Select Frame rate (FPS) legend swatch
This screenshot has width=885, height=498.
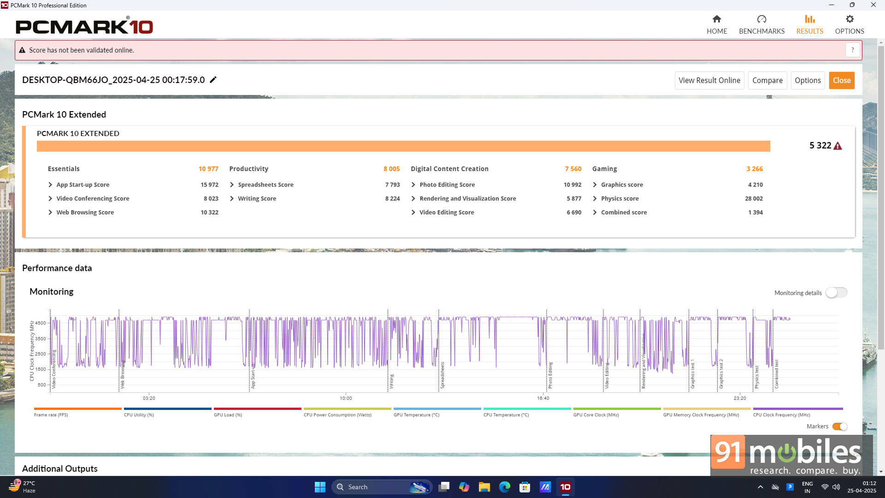coord(77,409)
